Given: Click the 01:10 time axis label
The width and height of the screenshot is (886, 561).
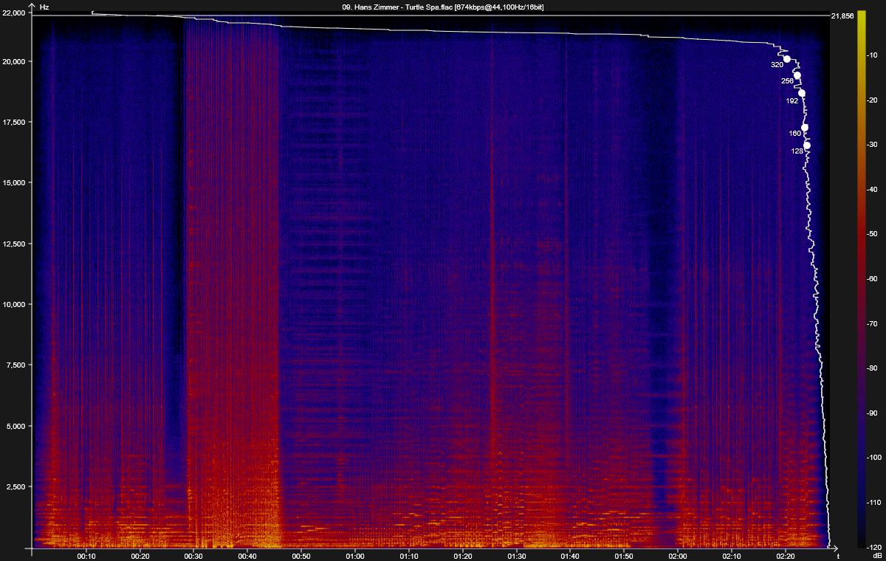Looking at the screenshot, I should [x=409, y=555].
